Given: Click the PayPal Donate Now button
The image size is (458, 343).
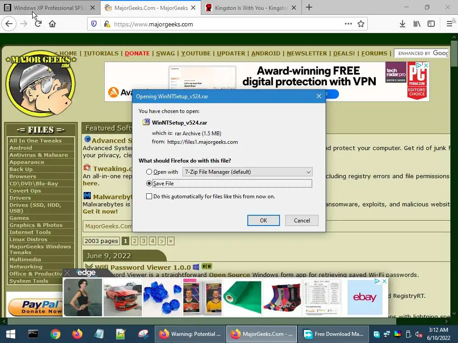Looking at the screenshot, I should [35, 307].
